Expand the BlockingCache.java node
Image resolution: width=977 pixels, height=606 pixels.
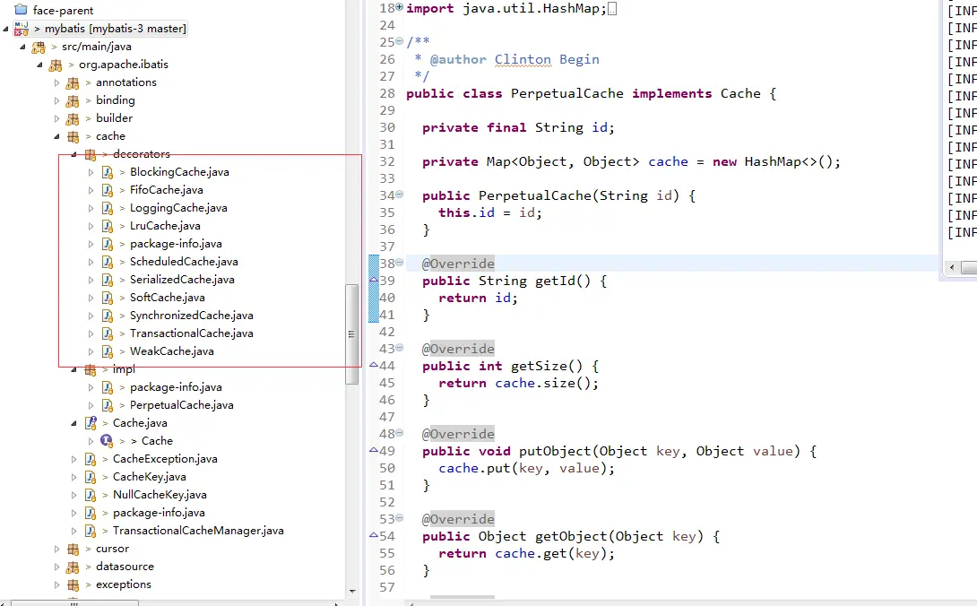91,172
